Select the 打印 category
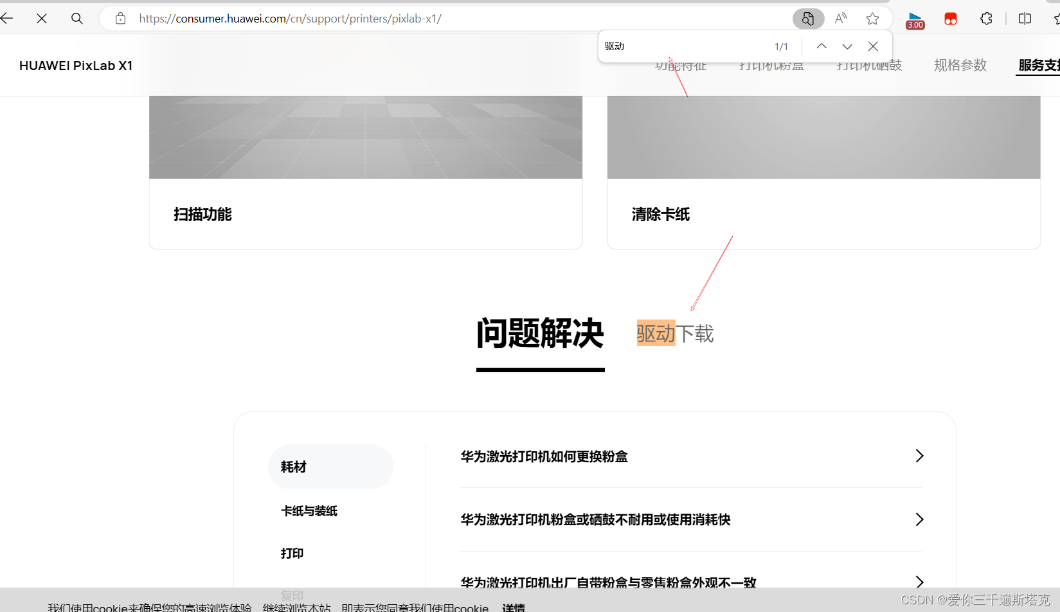Viewport: 1060px width, 612px height. [292, 553]
